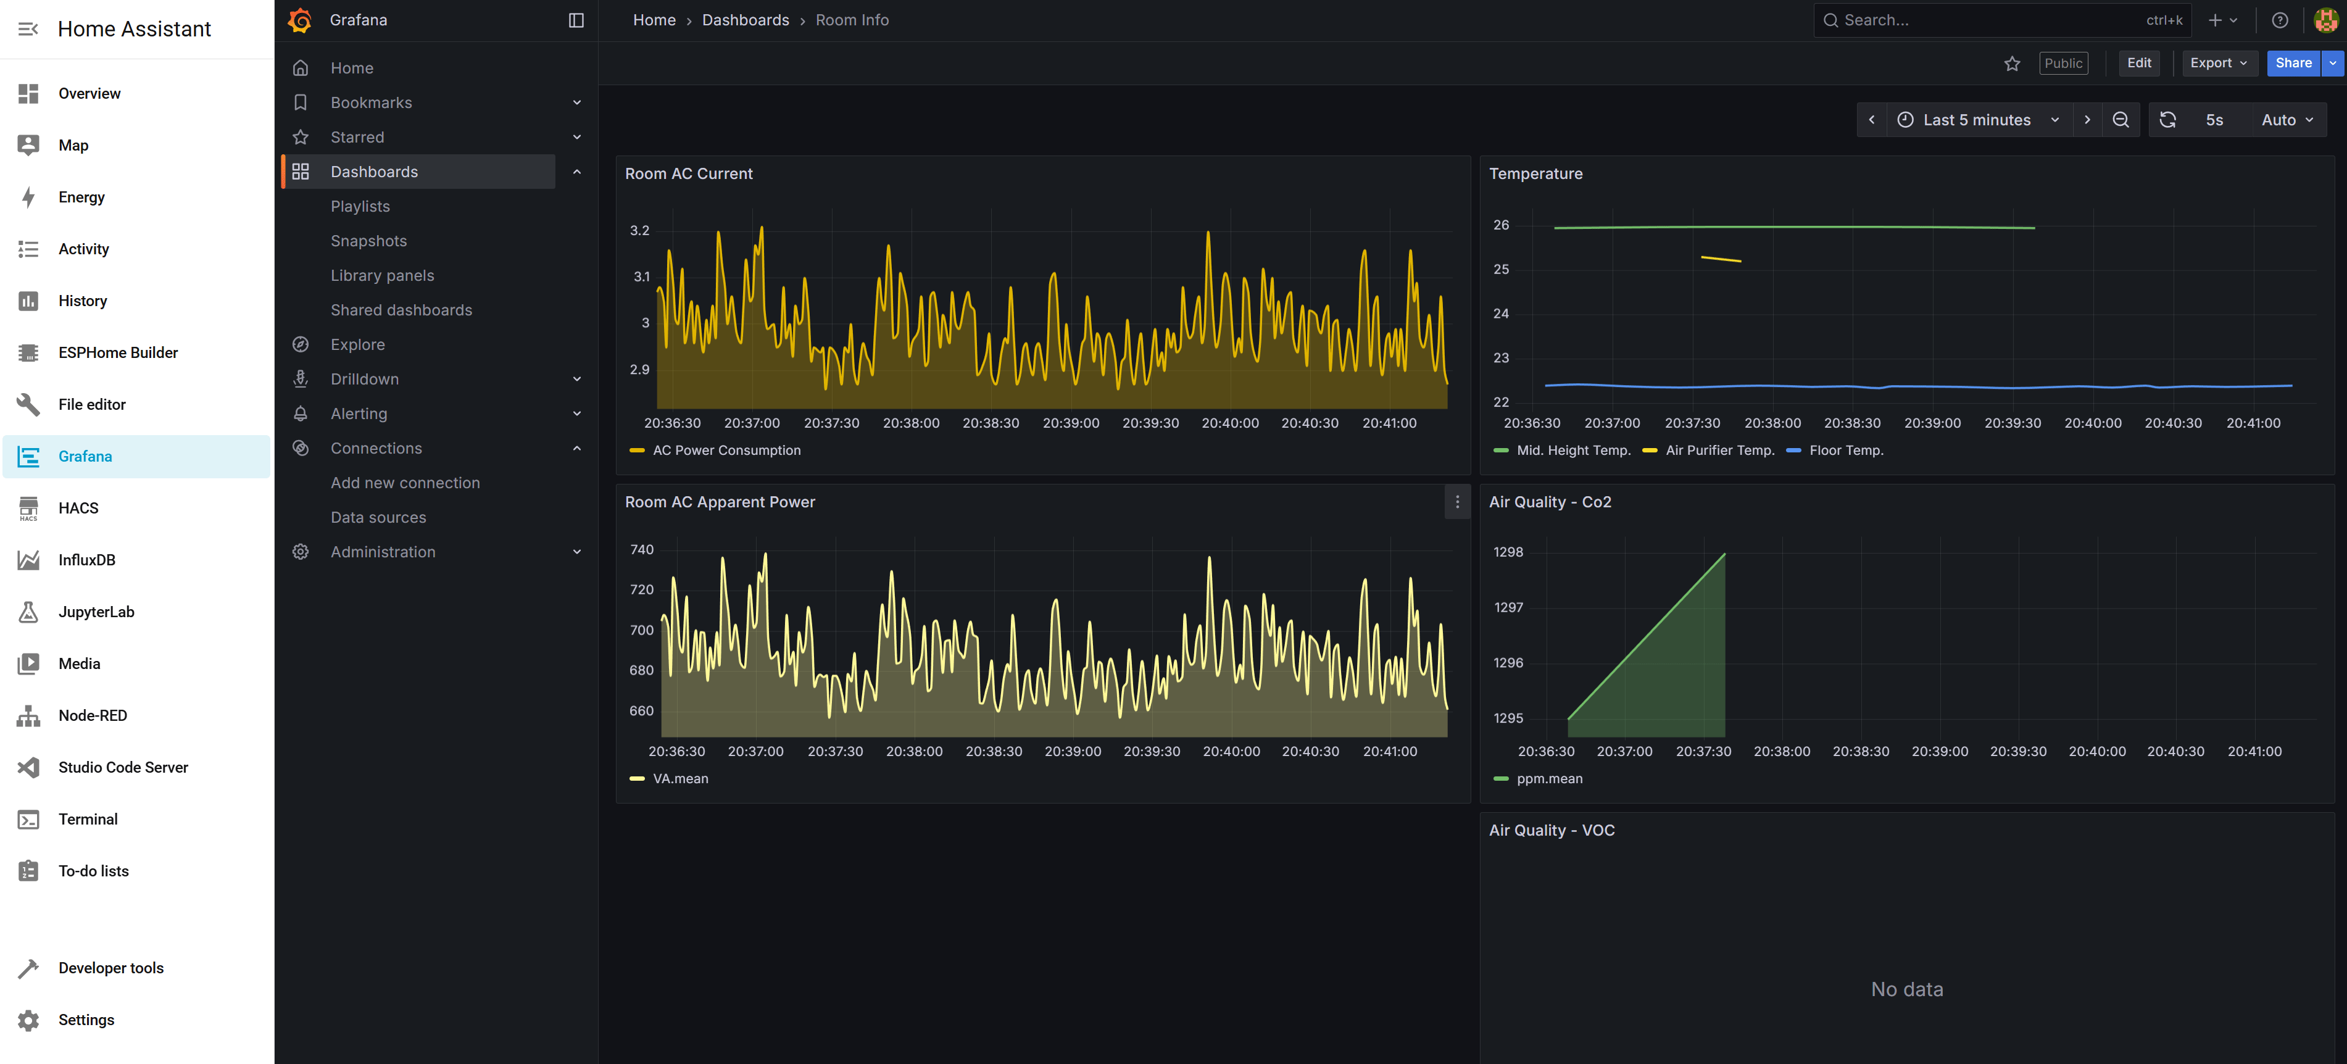Click the refresh dashboard icon
2347x1064 pixels.
(x=2167, y=120)
